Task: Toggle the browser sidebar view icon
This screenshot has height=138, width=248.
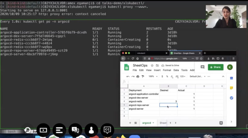Action: click(x=218, y=58)
